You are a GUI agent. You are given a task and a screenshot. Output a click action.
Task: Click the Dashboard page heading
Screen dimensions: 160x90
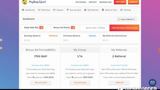[29, 19]
